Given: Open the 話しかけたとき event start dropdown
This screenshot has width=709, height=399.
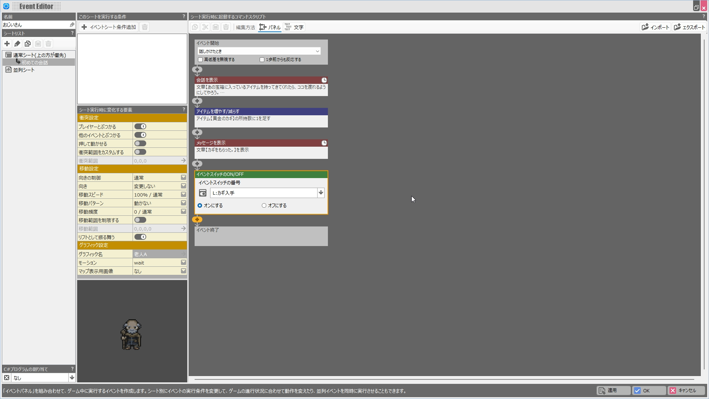Looking at the screenshot, I should (259, 51).
